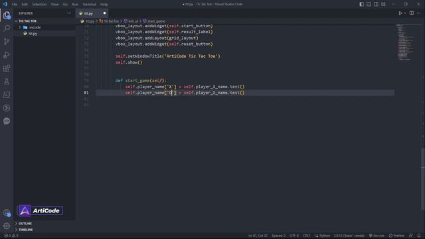
Task: Click the VS Code logo icon
Action: click(5, 4)
